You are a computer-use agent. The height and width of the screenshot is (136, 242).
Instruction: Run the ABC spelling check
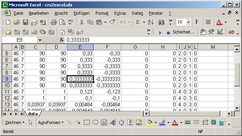coord(71,22)
